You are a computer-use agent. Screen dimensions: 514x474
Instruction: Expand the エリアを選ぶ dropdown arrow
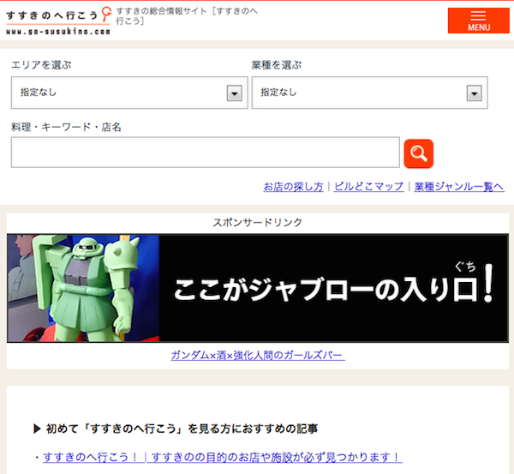click(234, 93)
